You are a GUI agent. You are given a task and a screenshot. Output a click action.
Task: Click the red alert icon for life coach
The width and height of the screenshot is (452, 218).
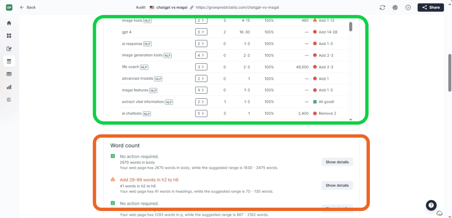(x=315, y=67)
